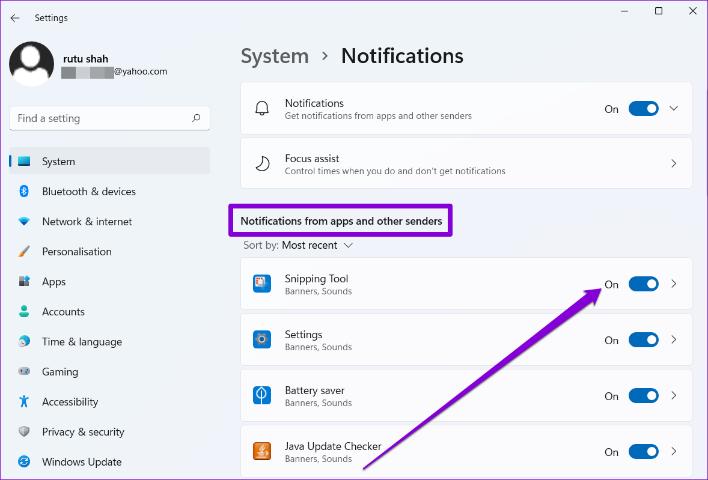Click the Find a setting search box
The width and height of the screenshot is (708, 480).
(x=102, y=118)
